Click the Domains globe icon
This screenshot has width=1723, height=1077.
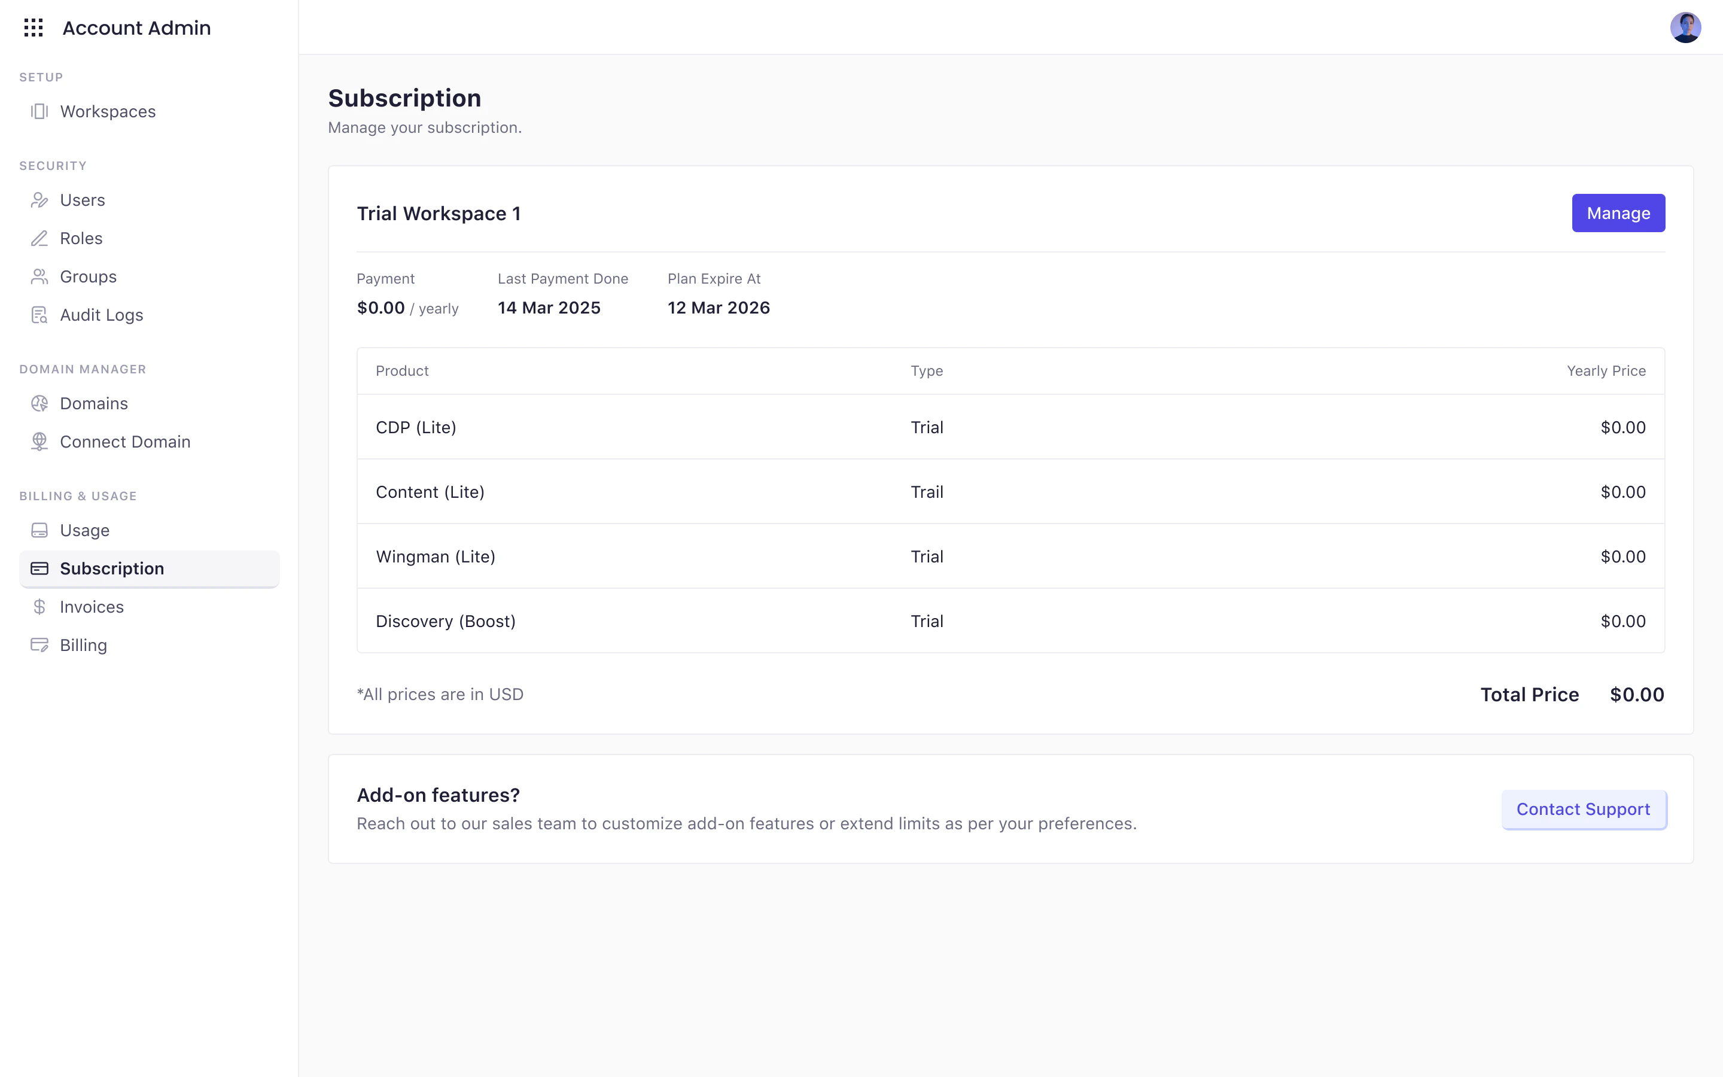tap(39, 404)
